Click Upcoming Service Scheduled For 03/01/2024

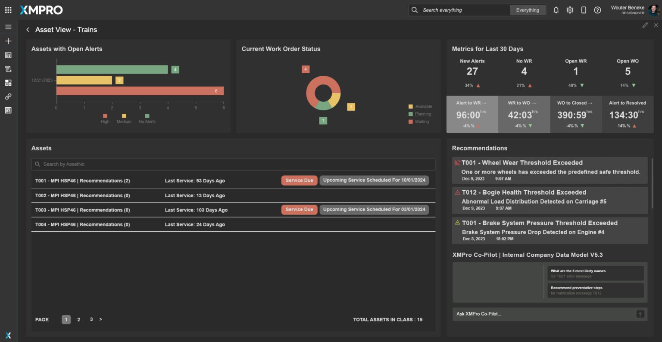[374, 210]
